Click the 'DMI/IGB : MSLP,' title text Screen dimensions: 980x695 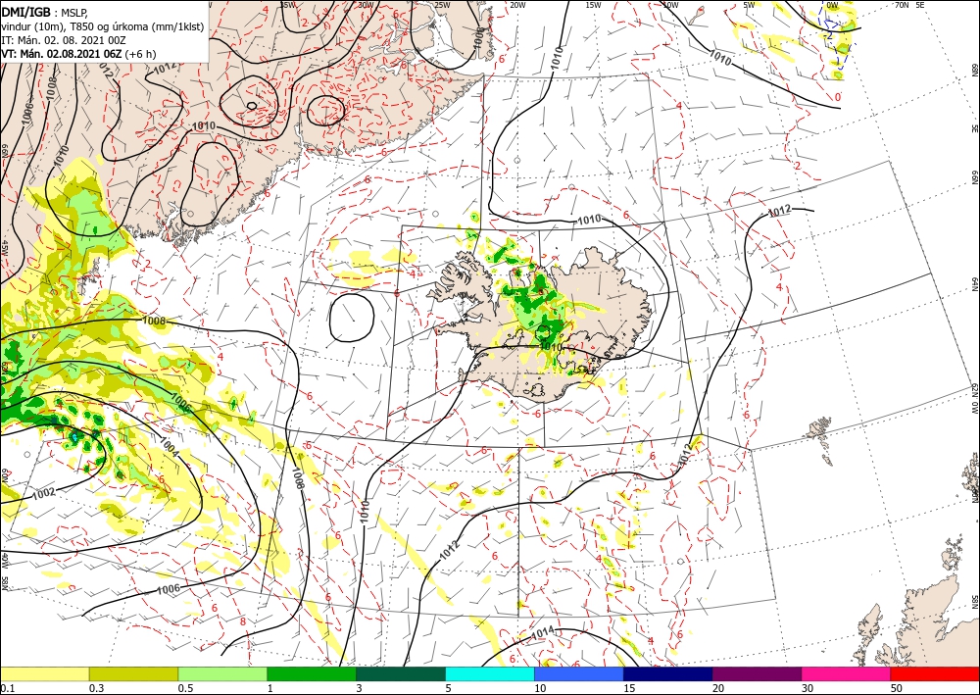click(44, 11)
